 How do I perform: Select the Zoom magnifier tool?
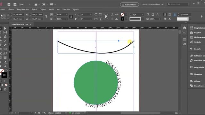click(x=5, y=66)
